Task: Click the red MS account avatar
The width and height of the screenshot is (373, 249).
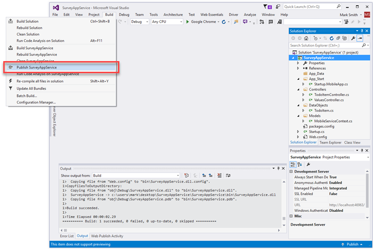Action: point(367,15)
